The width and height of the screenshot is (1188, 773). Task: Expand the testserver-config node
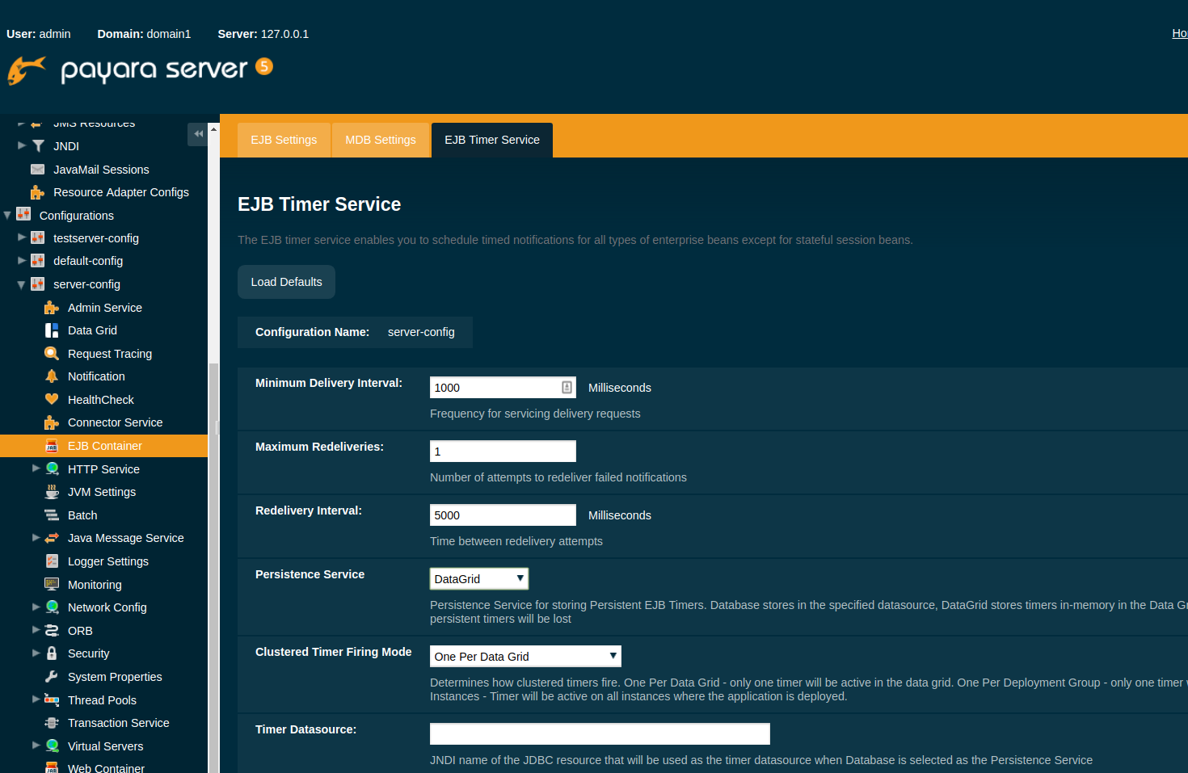coord(22,237)
